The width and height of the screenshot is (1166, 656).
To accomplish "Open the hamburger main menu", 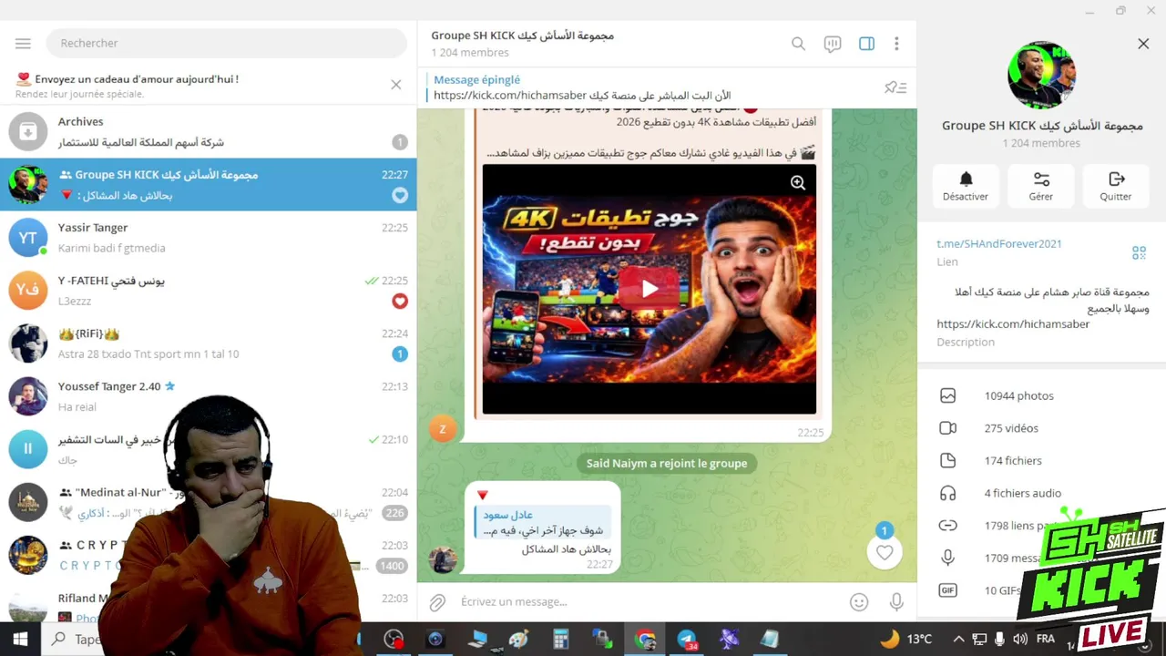I will [23, 43].
